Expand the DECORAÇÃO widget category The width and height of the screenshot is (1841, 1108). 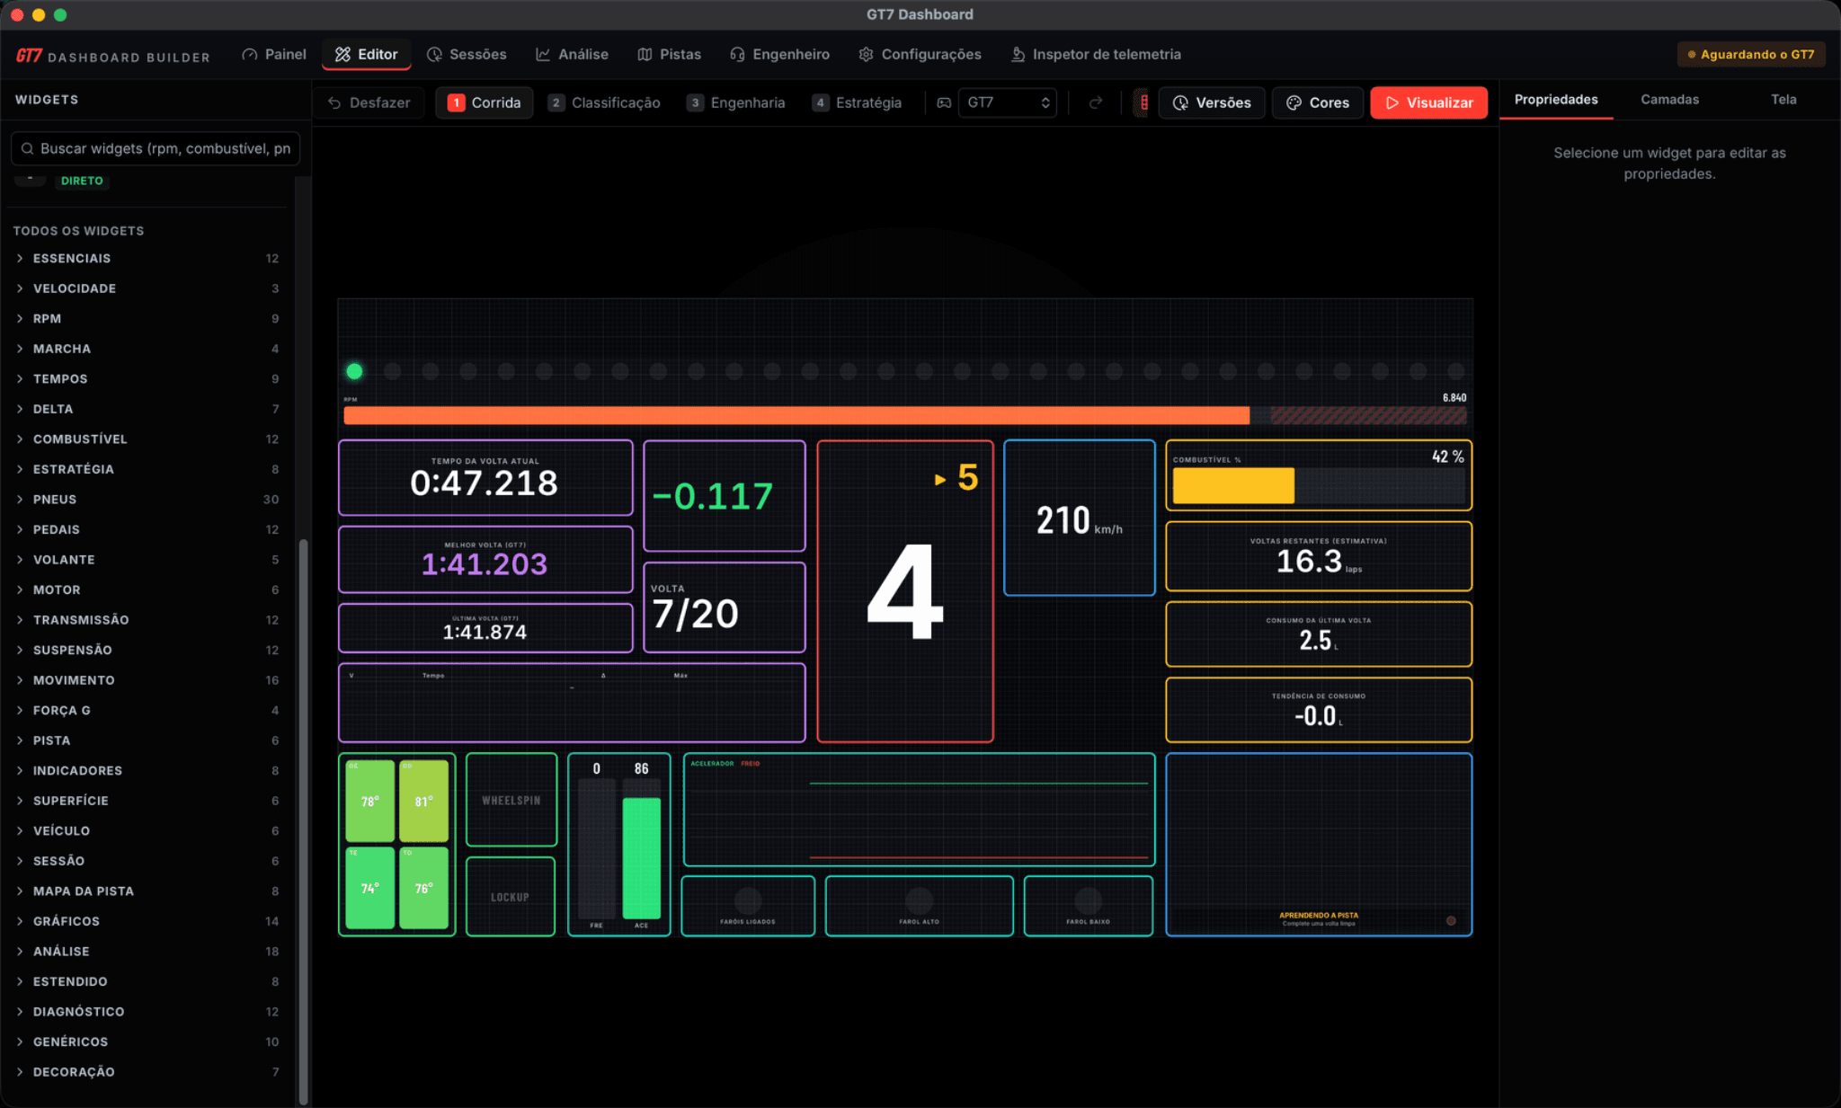[147, 1072]
